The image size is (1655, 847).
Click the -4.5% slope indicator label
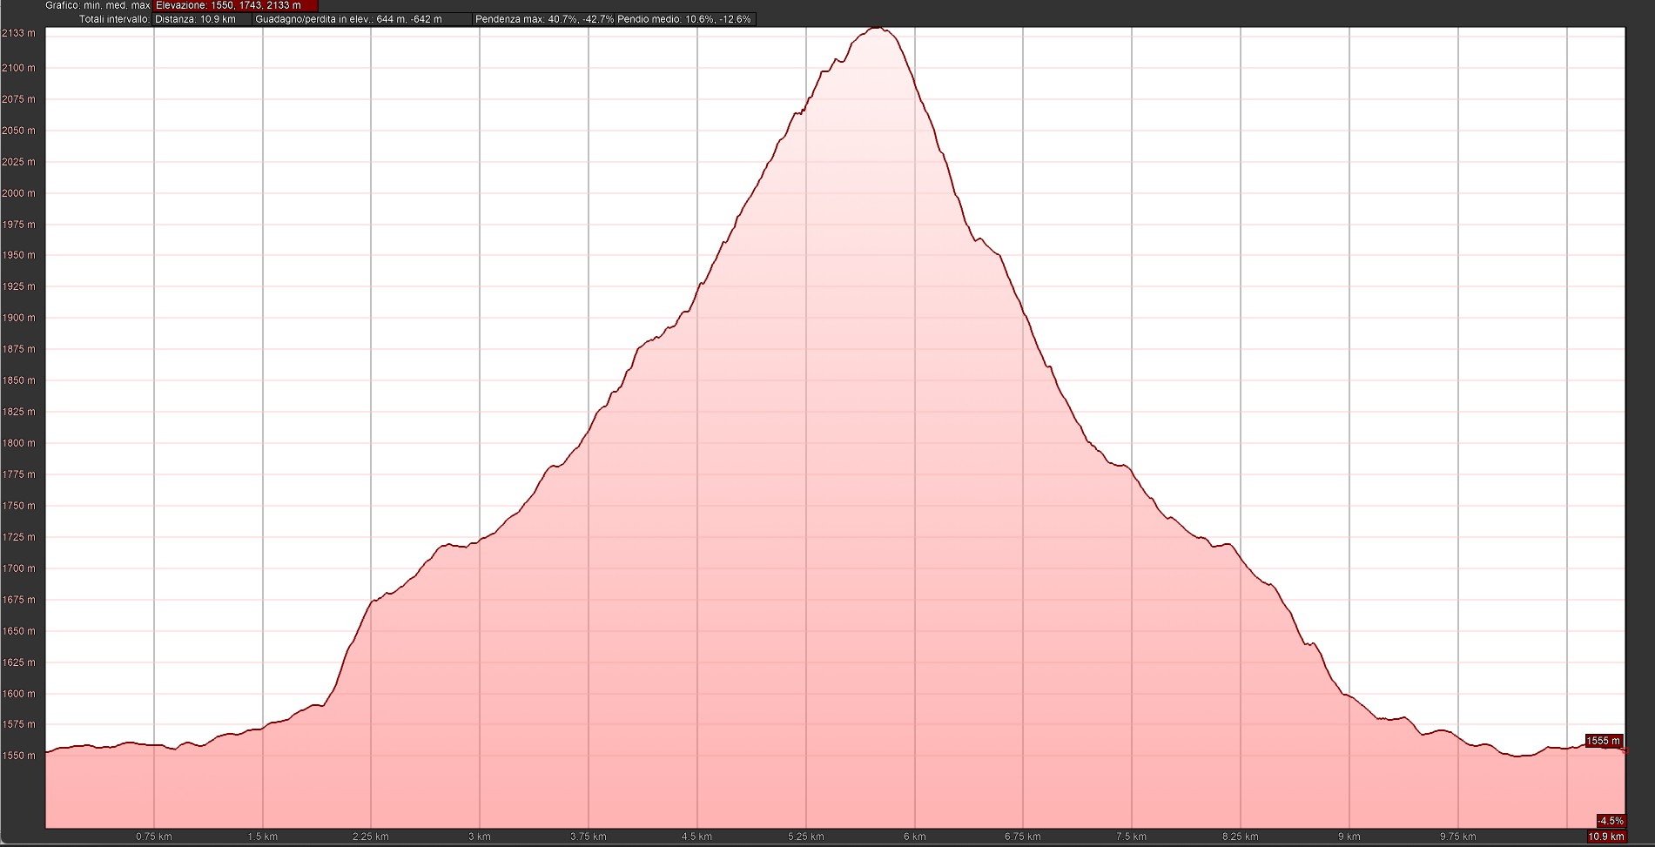point(1610,821)
